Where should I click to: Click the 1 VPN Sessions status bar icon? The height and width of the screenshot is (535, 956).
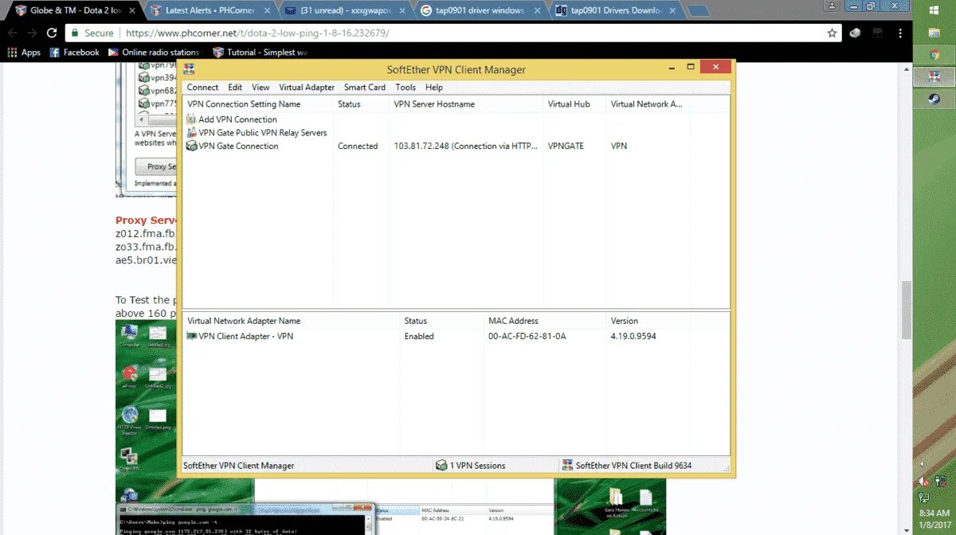(x=441, y=466)
